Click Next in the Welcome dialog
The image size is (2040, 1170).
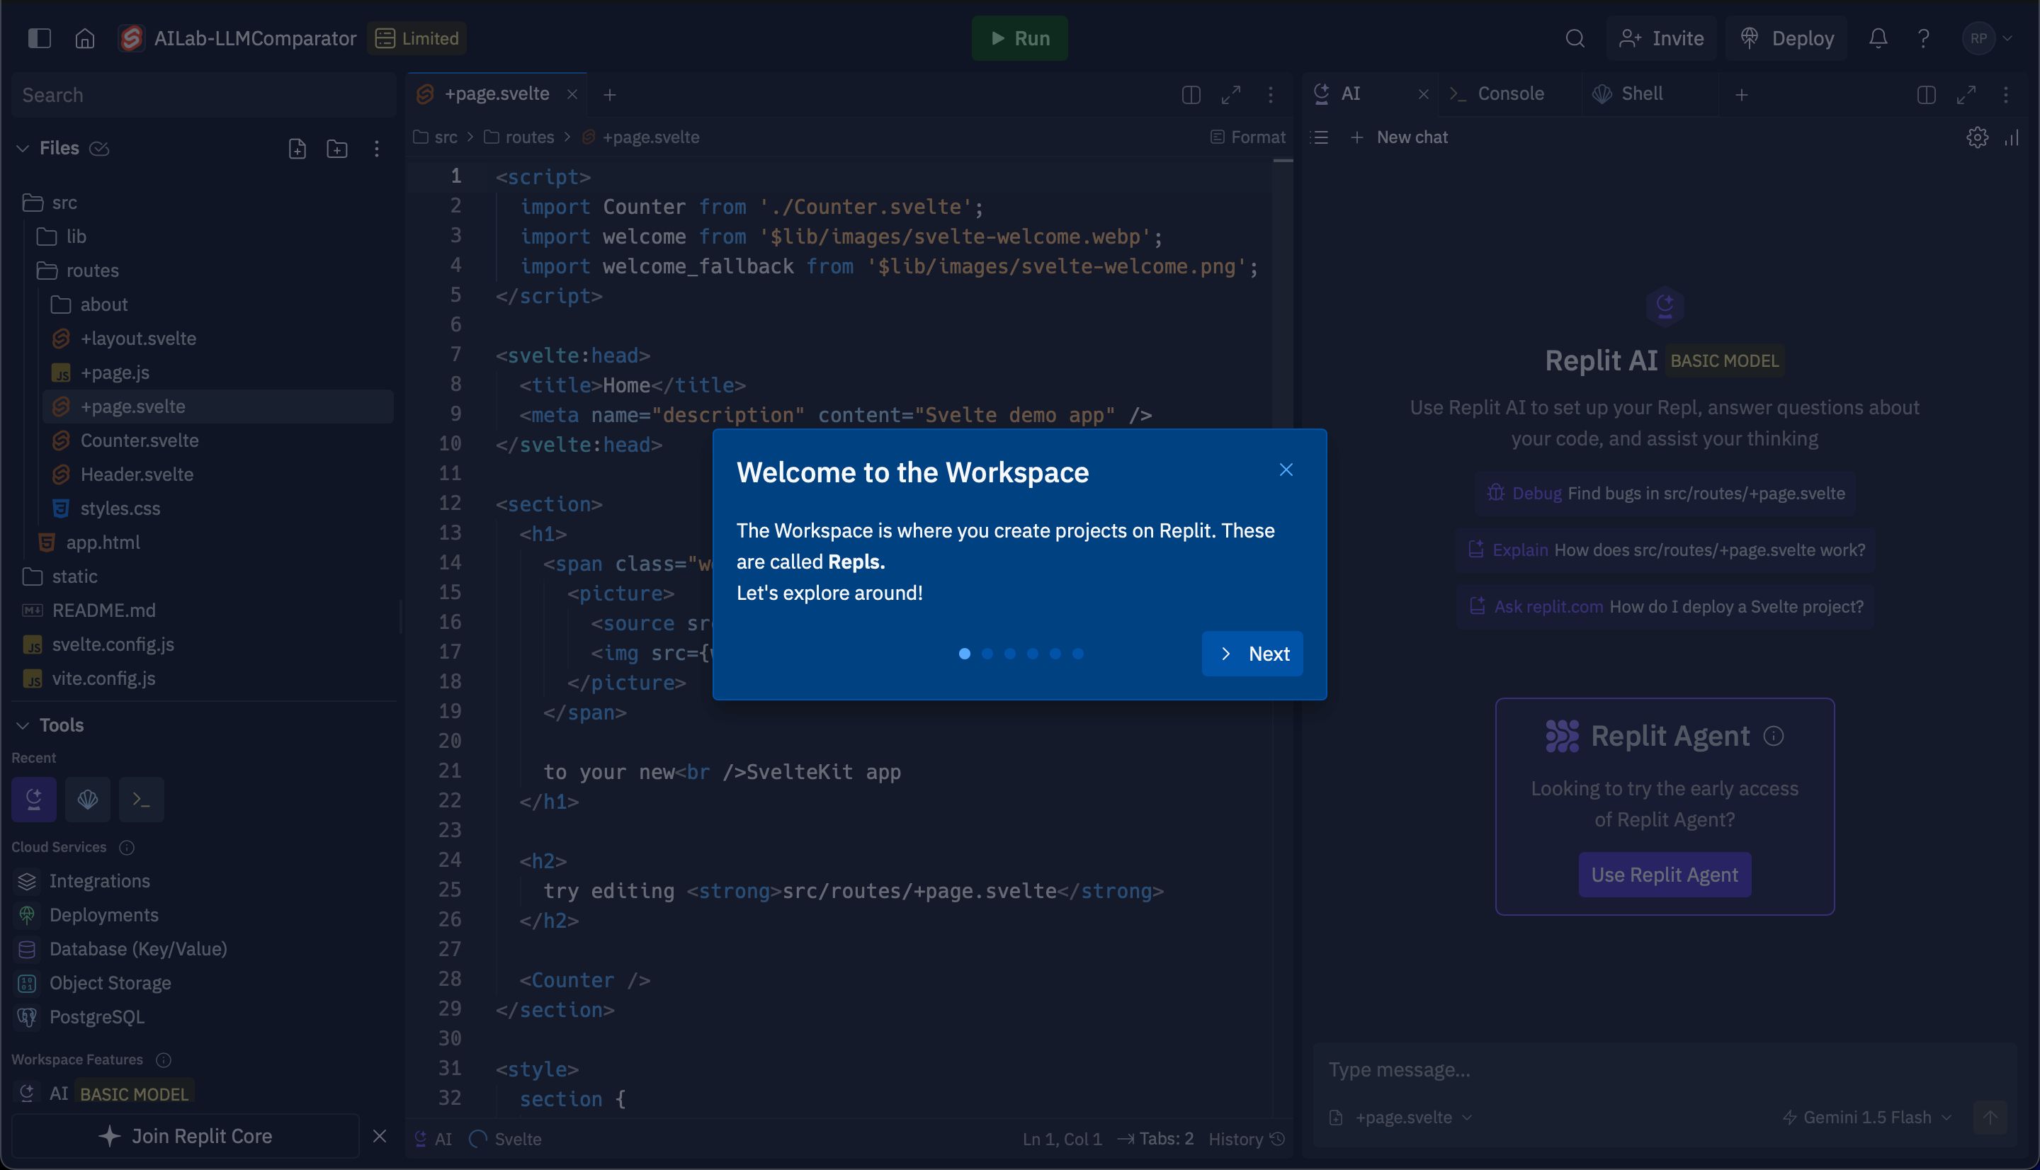coord(1252,653)
